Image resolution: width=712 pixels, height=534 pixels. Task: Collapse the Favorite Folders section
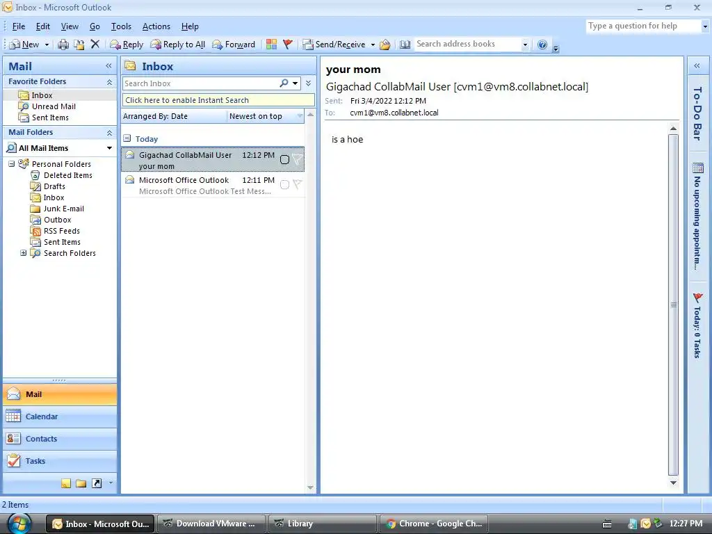[109, 82]
